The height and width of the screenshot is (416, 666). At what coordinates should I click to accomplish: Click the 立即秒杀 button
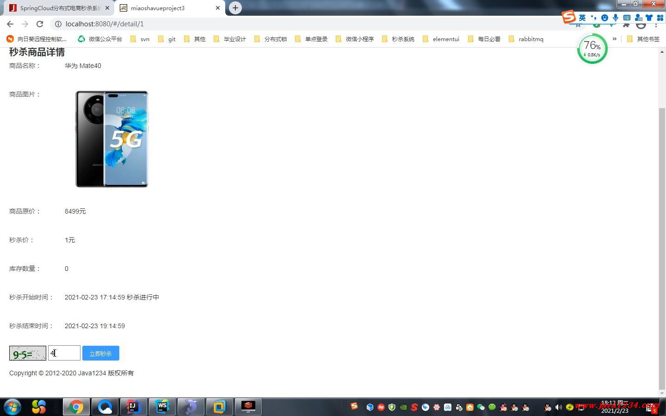pyautogui.click(x=101, y=353)
